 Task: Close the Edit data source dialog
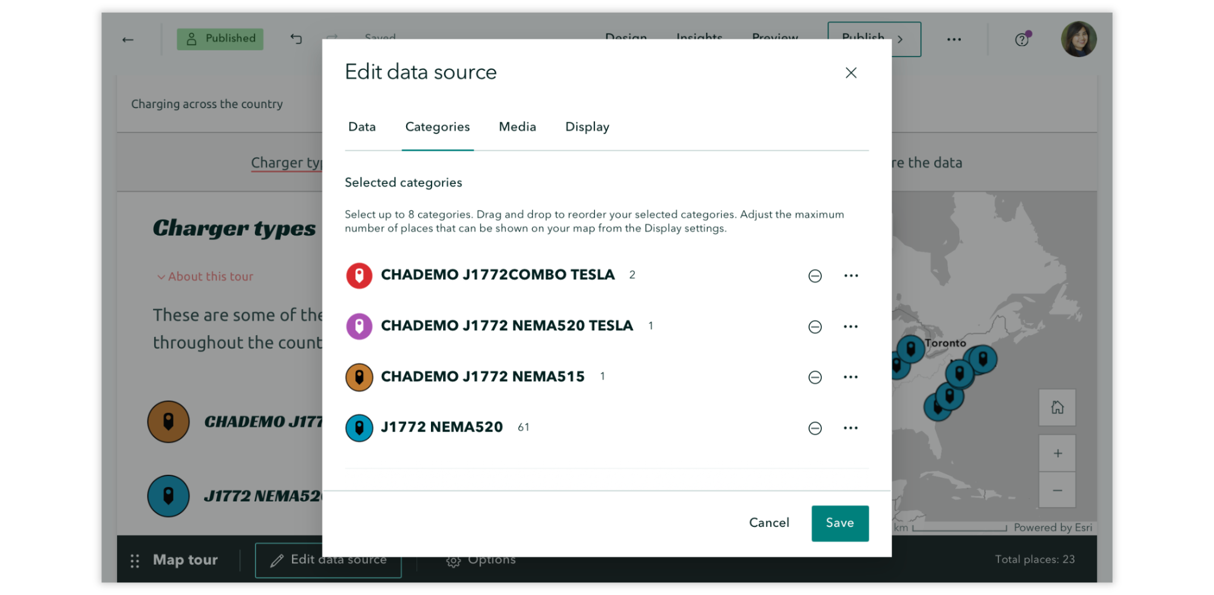coord(851,73)
